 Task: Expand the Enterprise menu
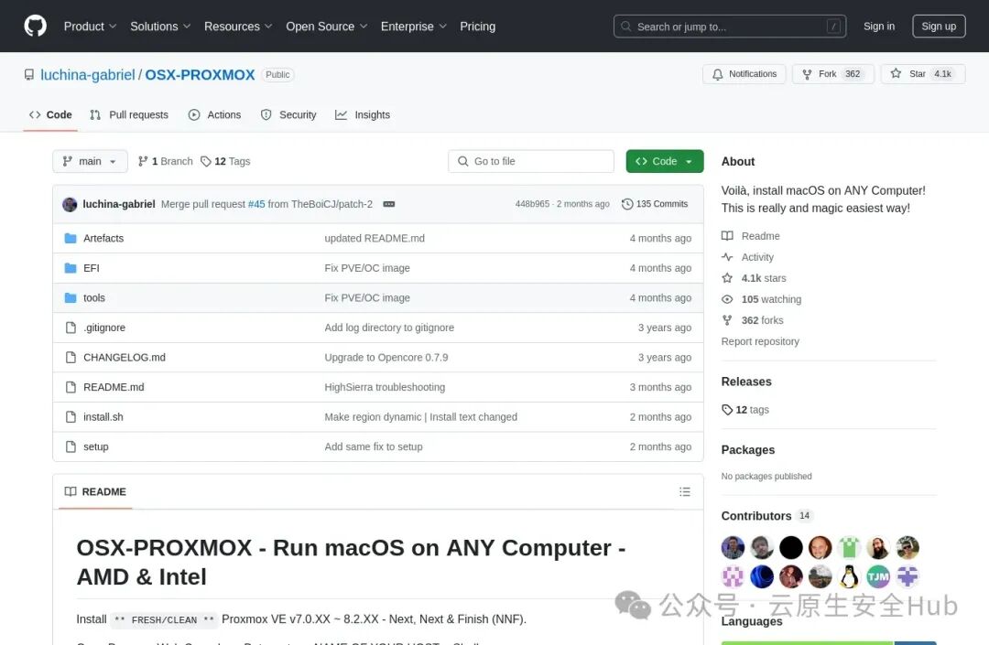pos(413,27)
